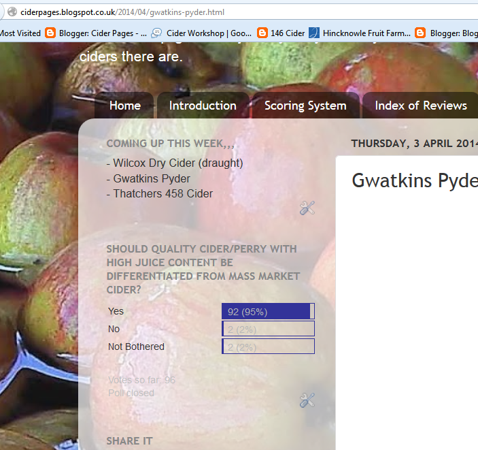This screenshot has height=450, width=478.
Task: Click the Not Bothered poll result bar
Action: tap(268, 347)
